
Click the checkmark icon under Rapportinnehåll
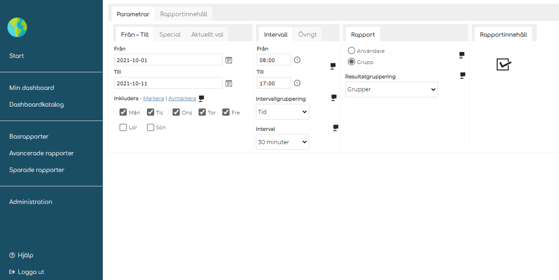click(504, 64)
